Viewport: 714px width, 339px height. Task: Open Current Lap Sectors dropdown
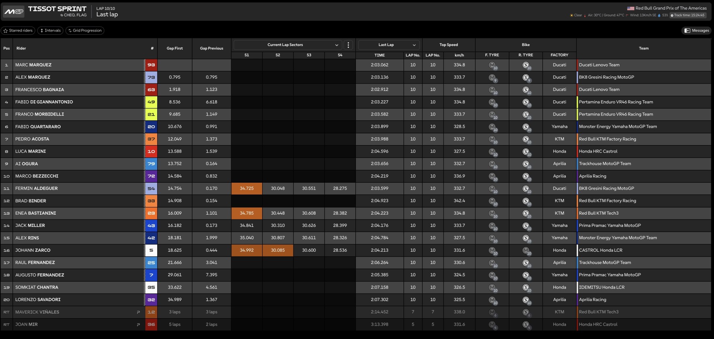point(287,45)
